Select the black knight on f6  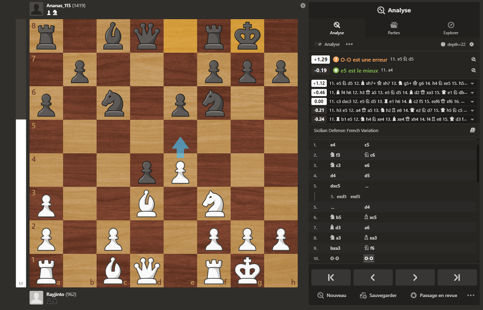[x=214, y=103]
